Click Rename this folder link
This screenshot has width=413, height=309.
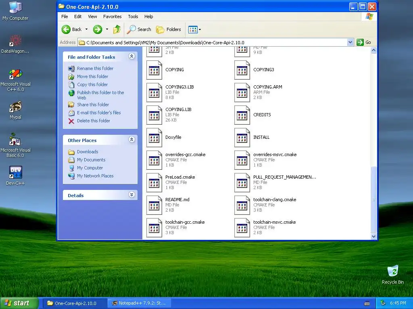point(95,68)
